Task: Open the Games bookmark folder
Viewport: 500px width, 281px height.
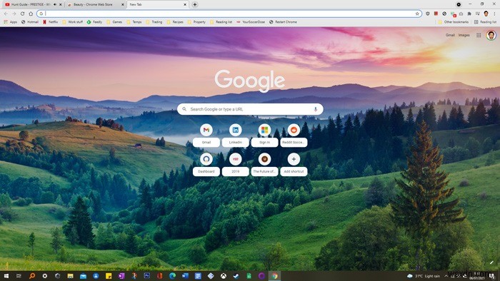Action: 114,22
